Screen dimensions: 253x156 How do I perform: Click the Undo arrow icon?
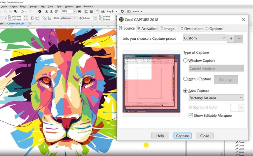click(x=22, y=11)
